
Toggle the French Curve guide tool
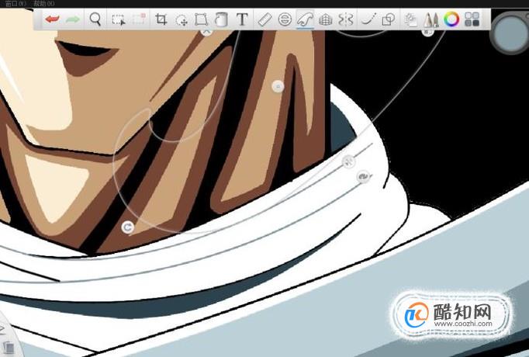coord(306,19)
